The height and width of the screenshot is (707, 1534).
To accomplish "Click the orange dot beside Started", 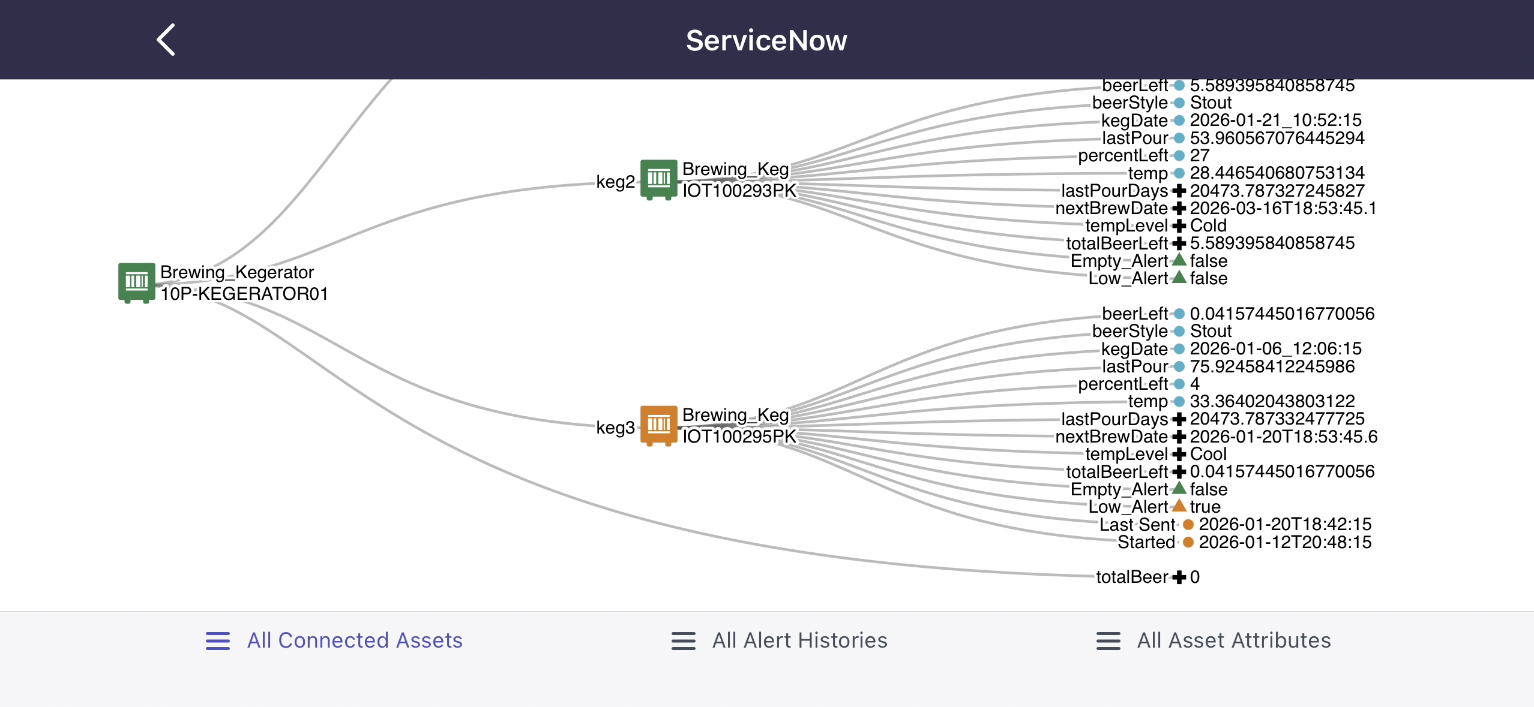I will click(1188, 542).
